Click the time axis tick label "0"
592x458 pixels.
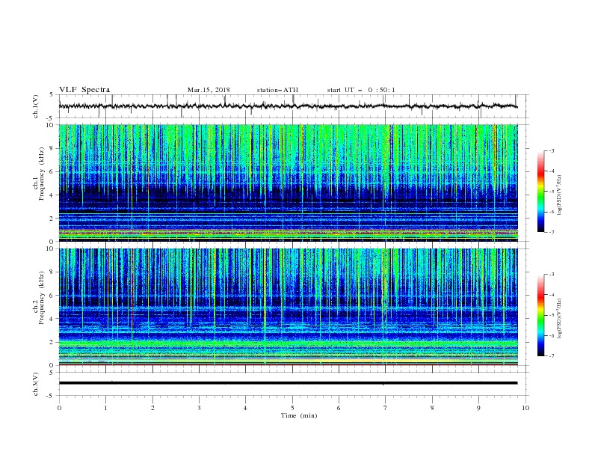pos(59,408)
